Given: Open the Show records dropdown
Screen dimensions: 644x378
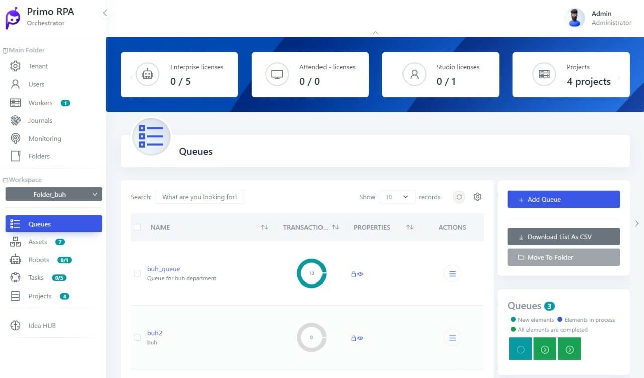Looking at the screenshot, I should (x=397, y=197).
